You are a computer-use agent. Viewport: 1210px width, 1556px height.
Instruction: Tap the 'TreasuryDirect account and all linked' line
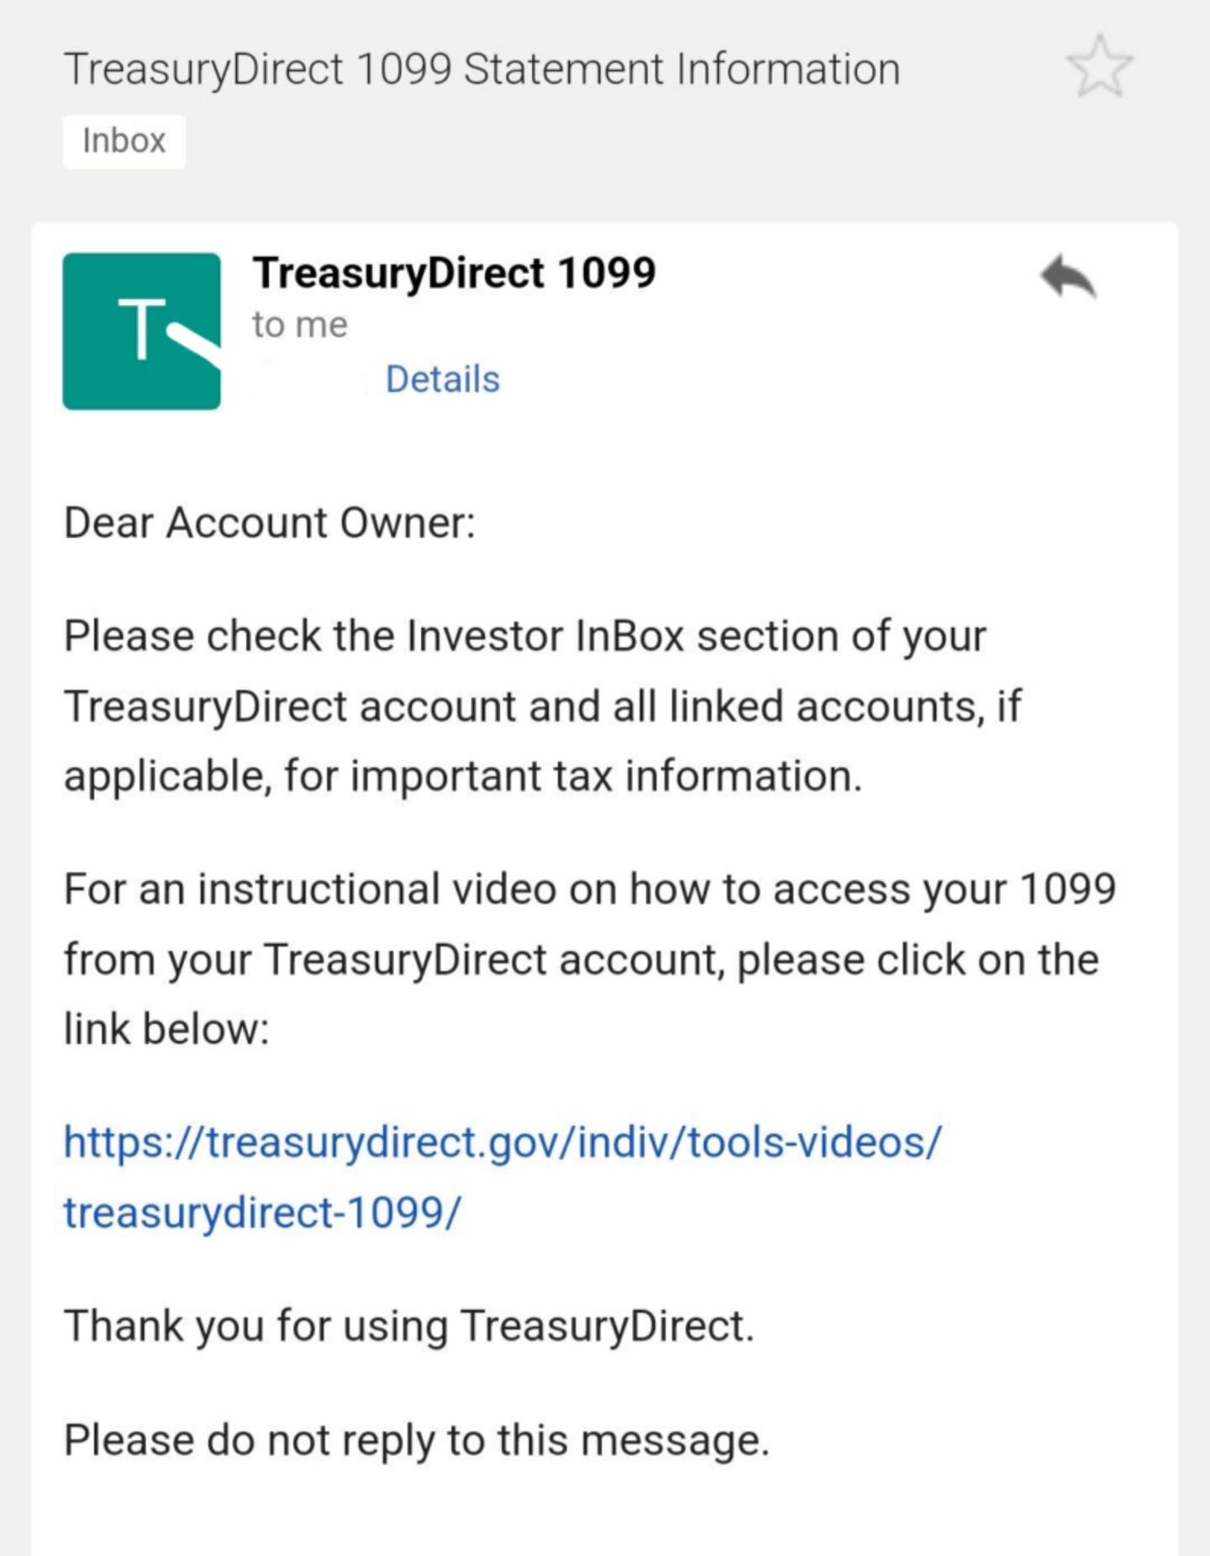[542, 706]
